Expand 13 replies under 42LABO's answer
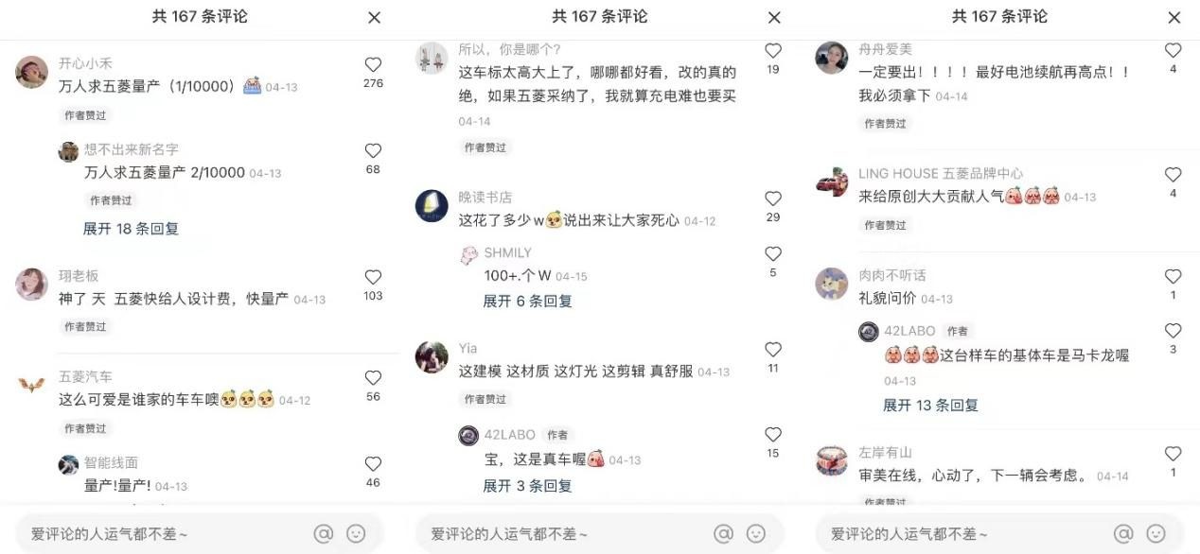The width and height of the screenshot is (1200, 554). tap(930, 405)
